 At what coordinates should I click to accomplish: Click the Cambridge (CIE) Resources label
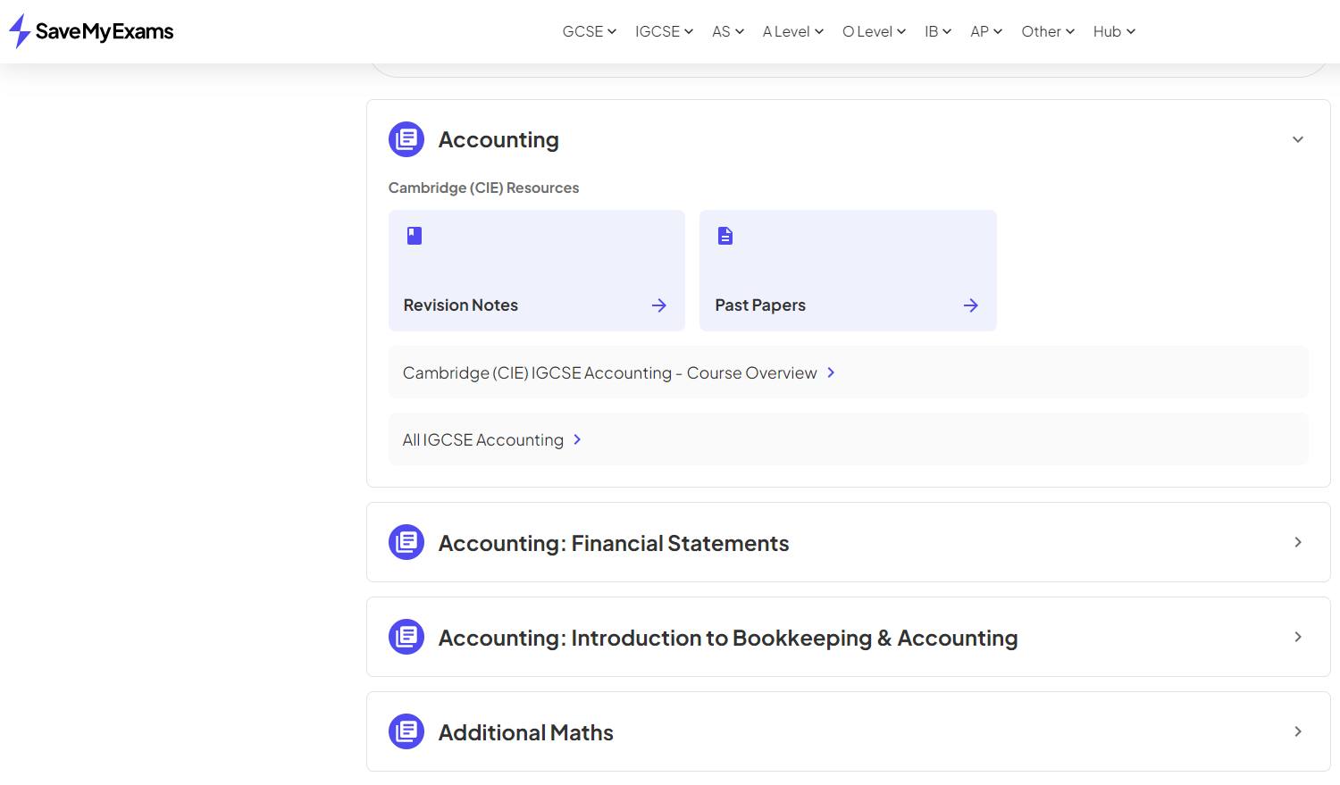(483, 188)
